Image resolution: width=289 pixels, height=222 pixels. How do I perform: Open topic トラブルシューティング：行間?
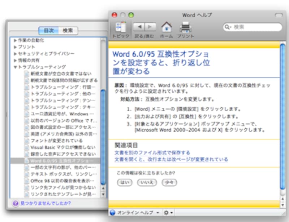coord(63,87)
